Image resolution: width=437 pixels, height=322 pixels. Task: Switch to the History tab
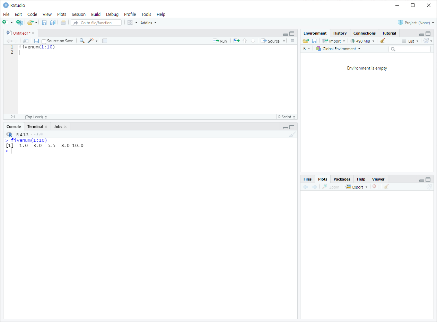click(x=340, y=33)
